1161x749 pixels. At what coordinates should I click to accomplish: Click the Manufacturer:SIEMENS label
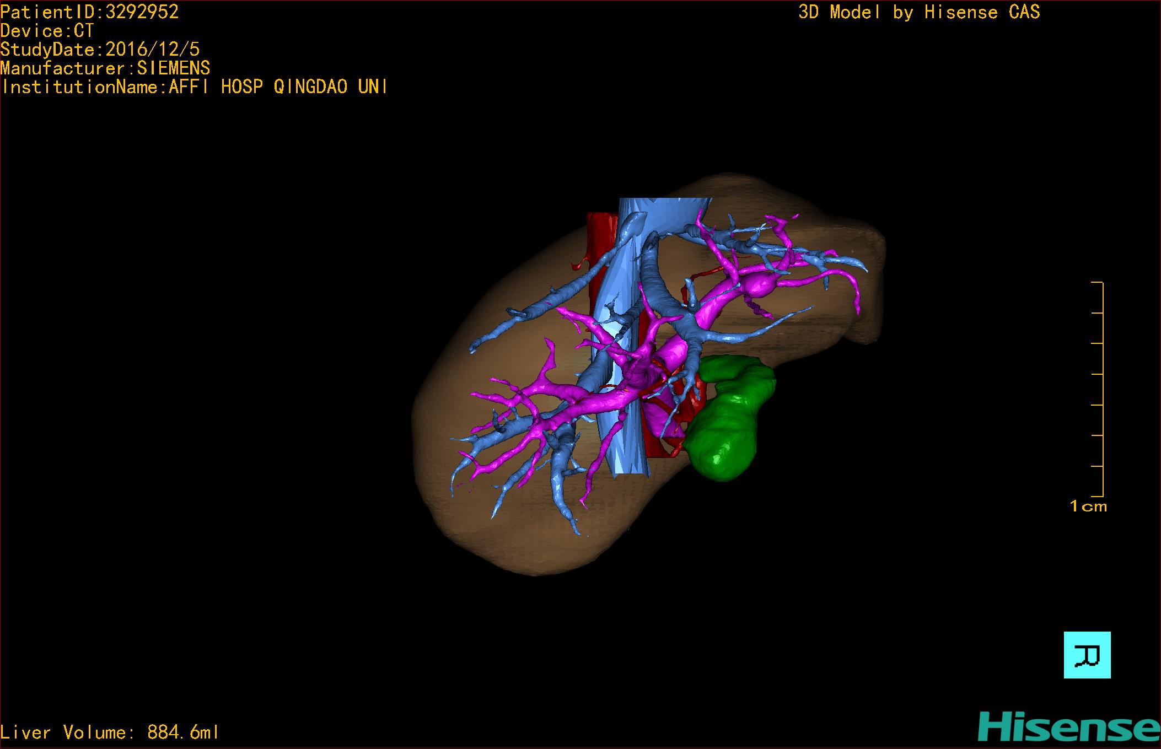[x=105, y=68]
